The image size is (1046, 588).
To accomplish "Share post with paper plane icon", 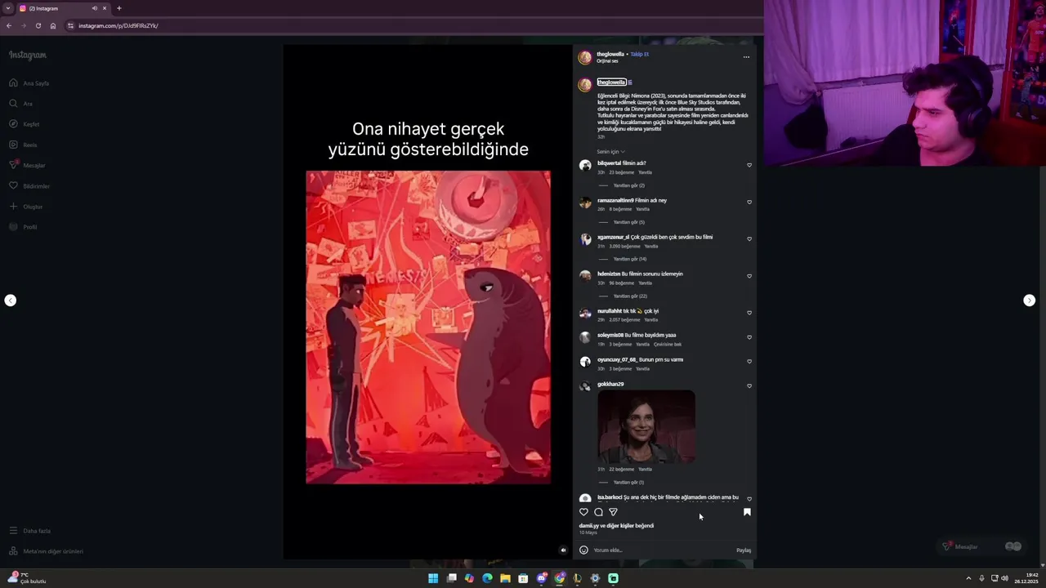I will point(613,512).
